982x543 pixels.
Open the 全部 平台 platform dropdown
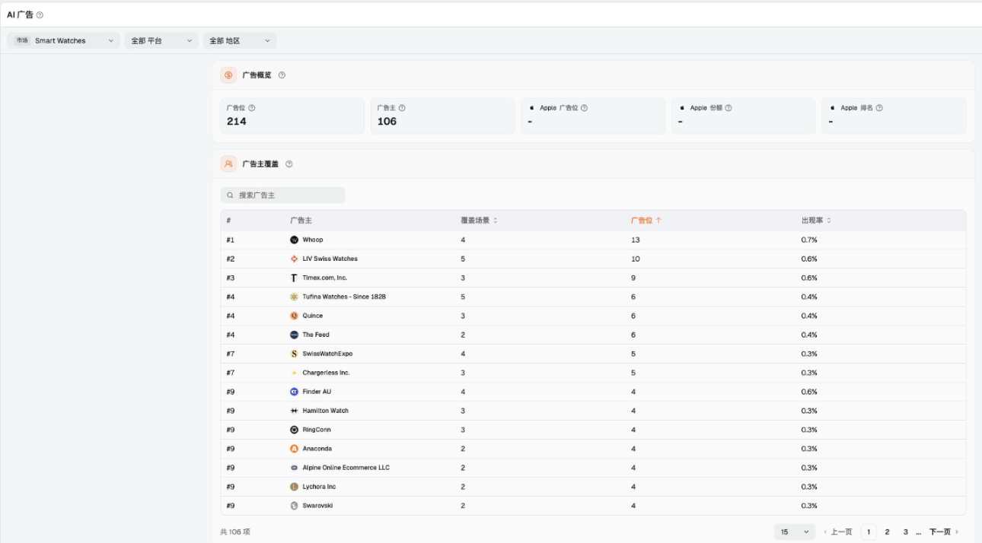(x=161, y=41)
